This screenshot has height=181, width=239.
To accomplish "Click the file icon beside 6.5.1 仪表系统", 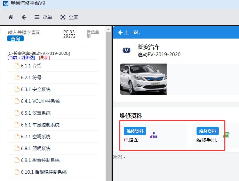I will [x=17, y=113].
